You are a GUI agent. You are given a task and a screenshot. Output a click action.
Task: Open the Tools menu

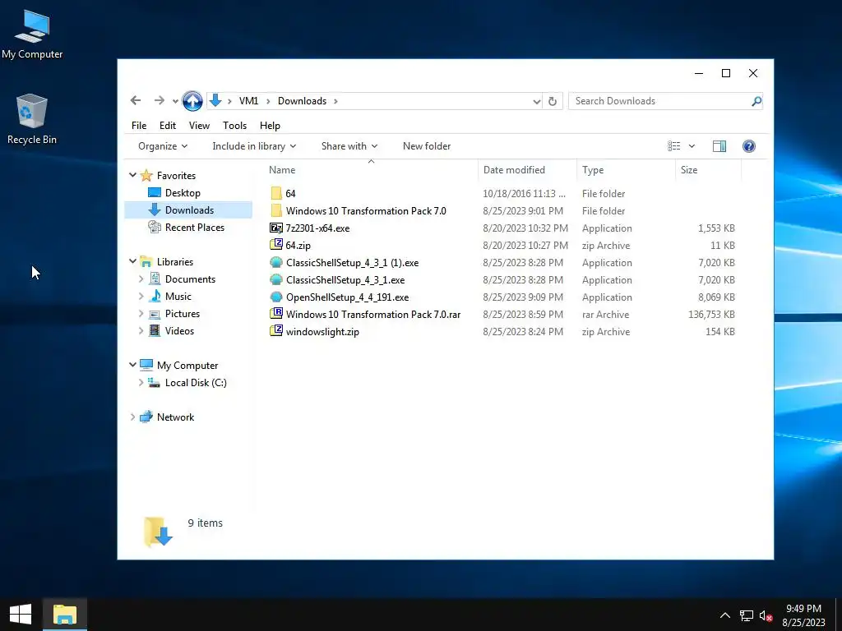(234, 126)
